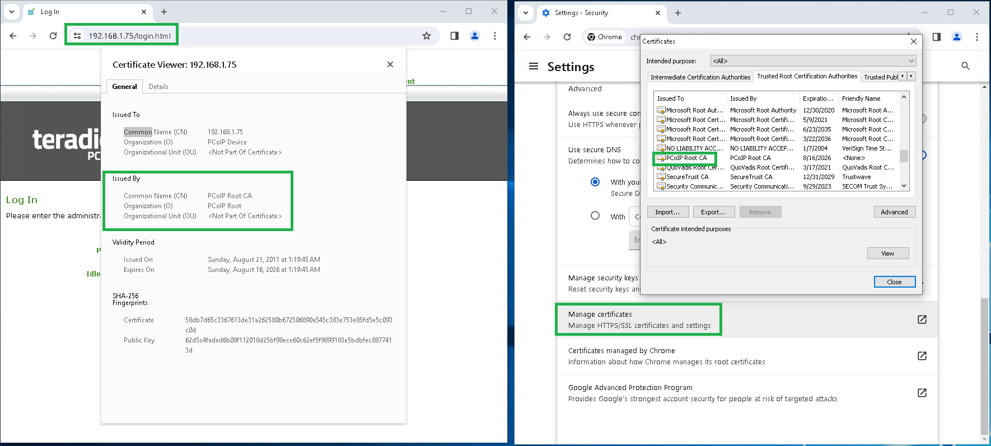Select Intermediate Certification Authorities tab

(x=700, y=77)
